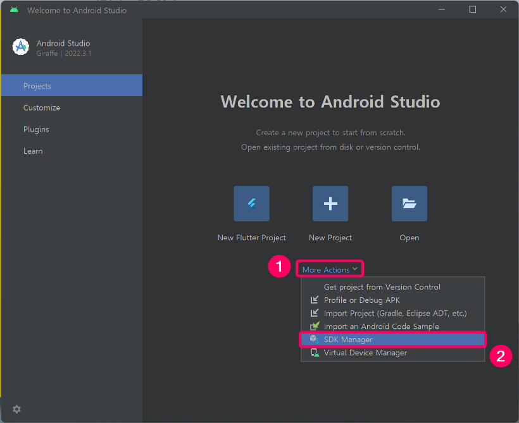
Task: Open Virtual Device Manager entry
Action: (393, 353)
